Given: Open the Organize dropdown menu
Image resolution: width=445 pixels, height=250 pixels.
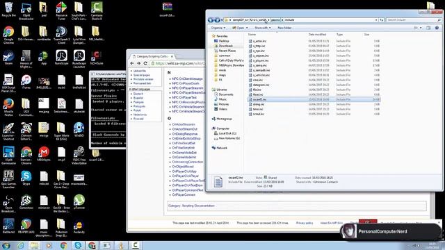Looking at the screenshot, I should [218, 28].
